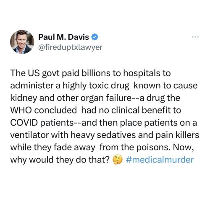Click the word 'poisons' in the tweet
The height and width of the screenshot is (206, 210).
click(153, 147)
